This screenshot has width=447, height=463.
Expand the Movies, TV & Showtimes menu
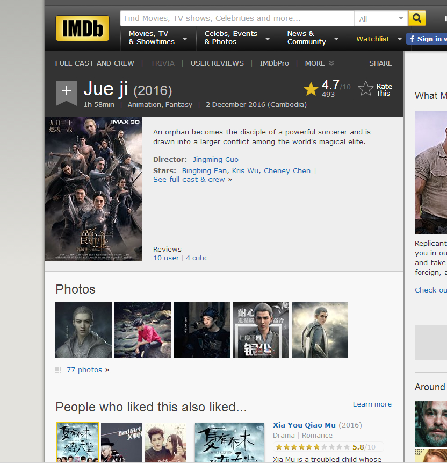pos(158,38)
